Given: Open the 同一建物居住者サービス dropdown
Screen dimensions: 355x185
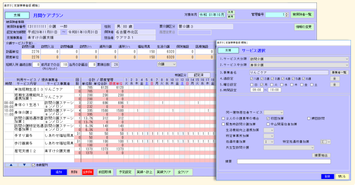Looking at the screenshot, I should (x=274, y=112).
